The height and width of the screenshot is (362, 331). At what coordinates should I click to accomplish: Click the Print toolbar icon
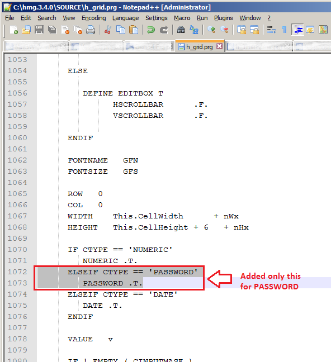(x=91, y=30)
